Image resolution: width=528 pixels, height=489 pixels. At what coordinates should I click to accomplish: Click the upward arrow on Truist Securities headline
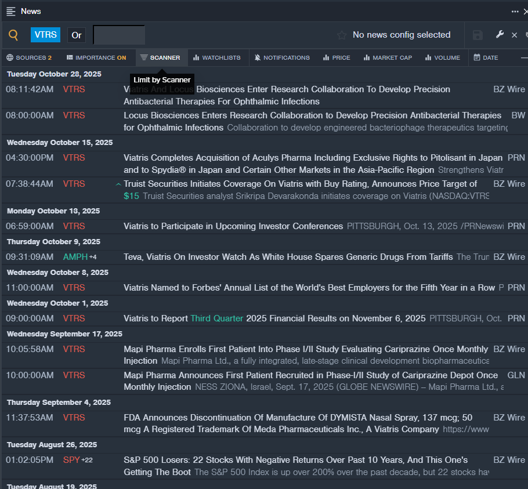118,184
